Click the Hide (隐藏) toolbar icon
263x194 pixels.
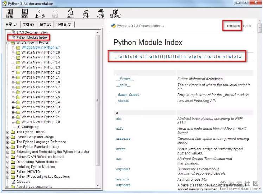coord(9,13)
